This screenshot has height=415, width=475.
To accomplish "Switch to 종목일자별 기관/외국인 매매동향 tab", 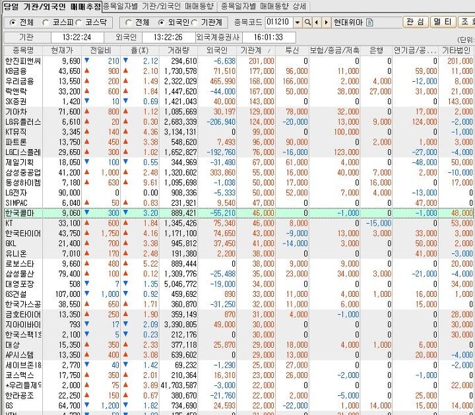I will [x=159, y=6].
